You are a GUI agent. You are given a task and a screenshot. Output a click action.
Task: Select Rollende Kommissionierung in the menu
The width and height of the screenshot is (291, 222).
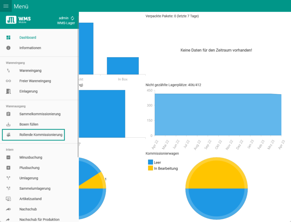point(41,135)
